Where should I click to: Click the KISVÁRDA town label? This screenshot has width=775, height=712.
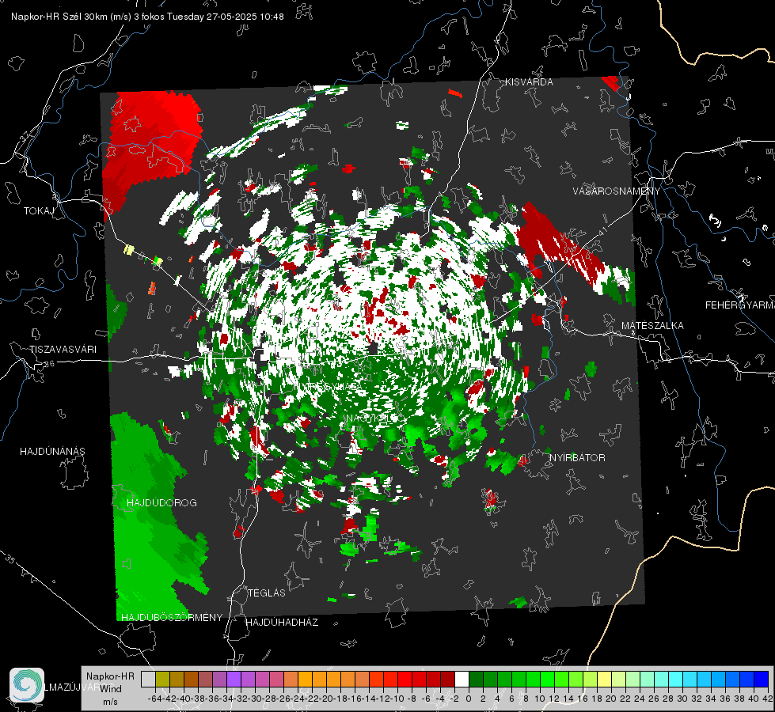(529, 82)
